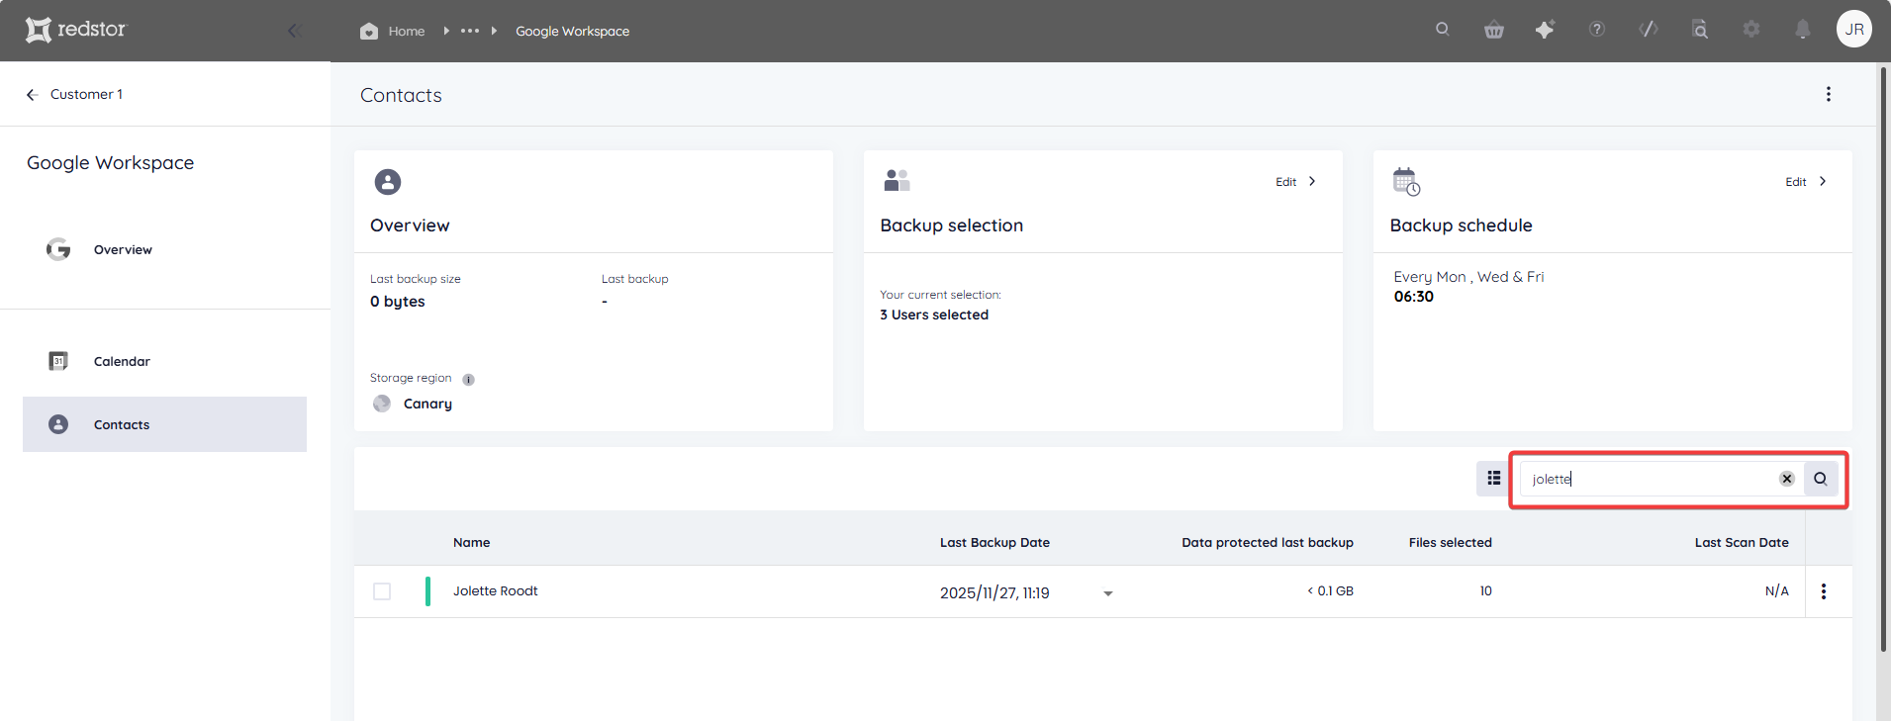Toggle the list view button
1891x721 pixels.
(1494, 479)
